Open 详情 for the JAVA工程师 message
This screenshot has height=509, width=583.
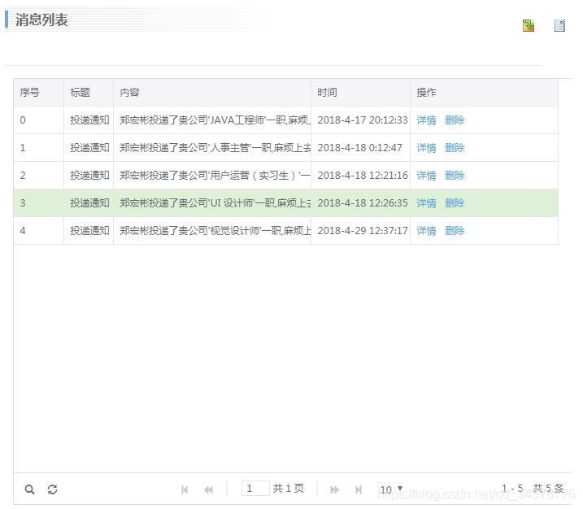[426, 120]
